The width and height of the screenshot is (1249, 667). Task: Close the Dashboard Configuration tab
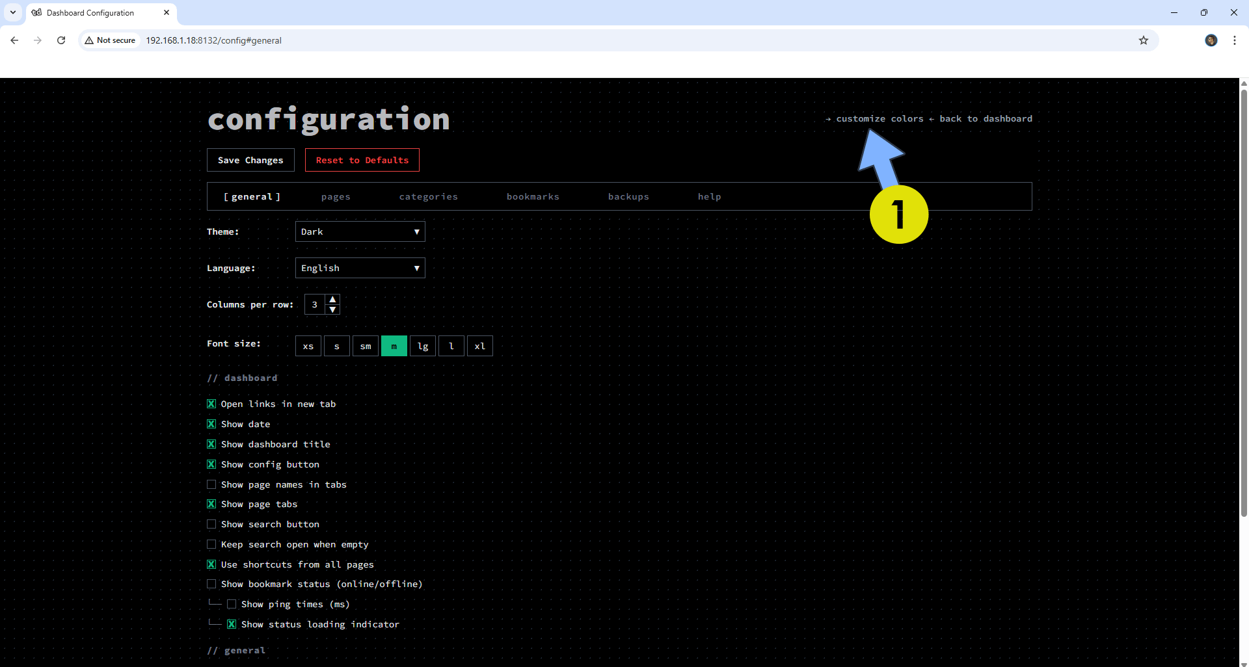167,12
